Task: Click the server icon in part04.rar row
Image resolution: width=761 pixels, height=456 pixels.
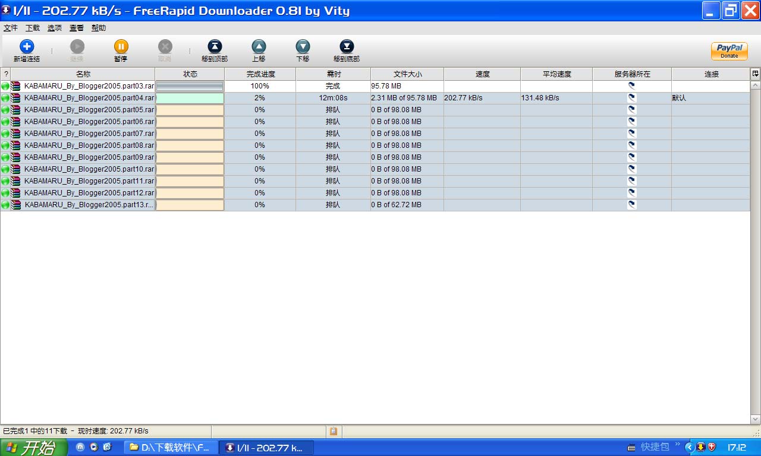Action: pos(632,98)
